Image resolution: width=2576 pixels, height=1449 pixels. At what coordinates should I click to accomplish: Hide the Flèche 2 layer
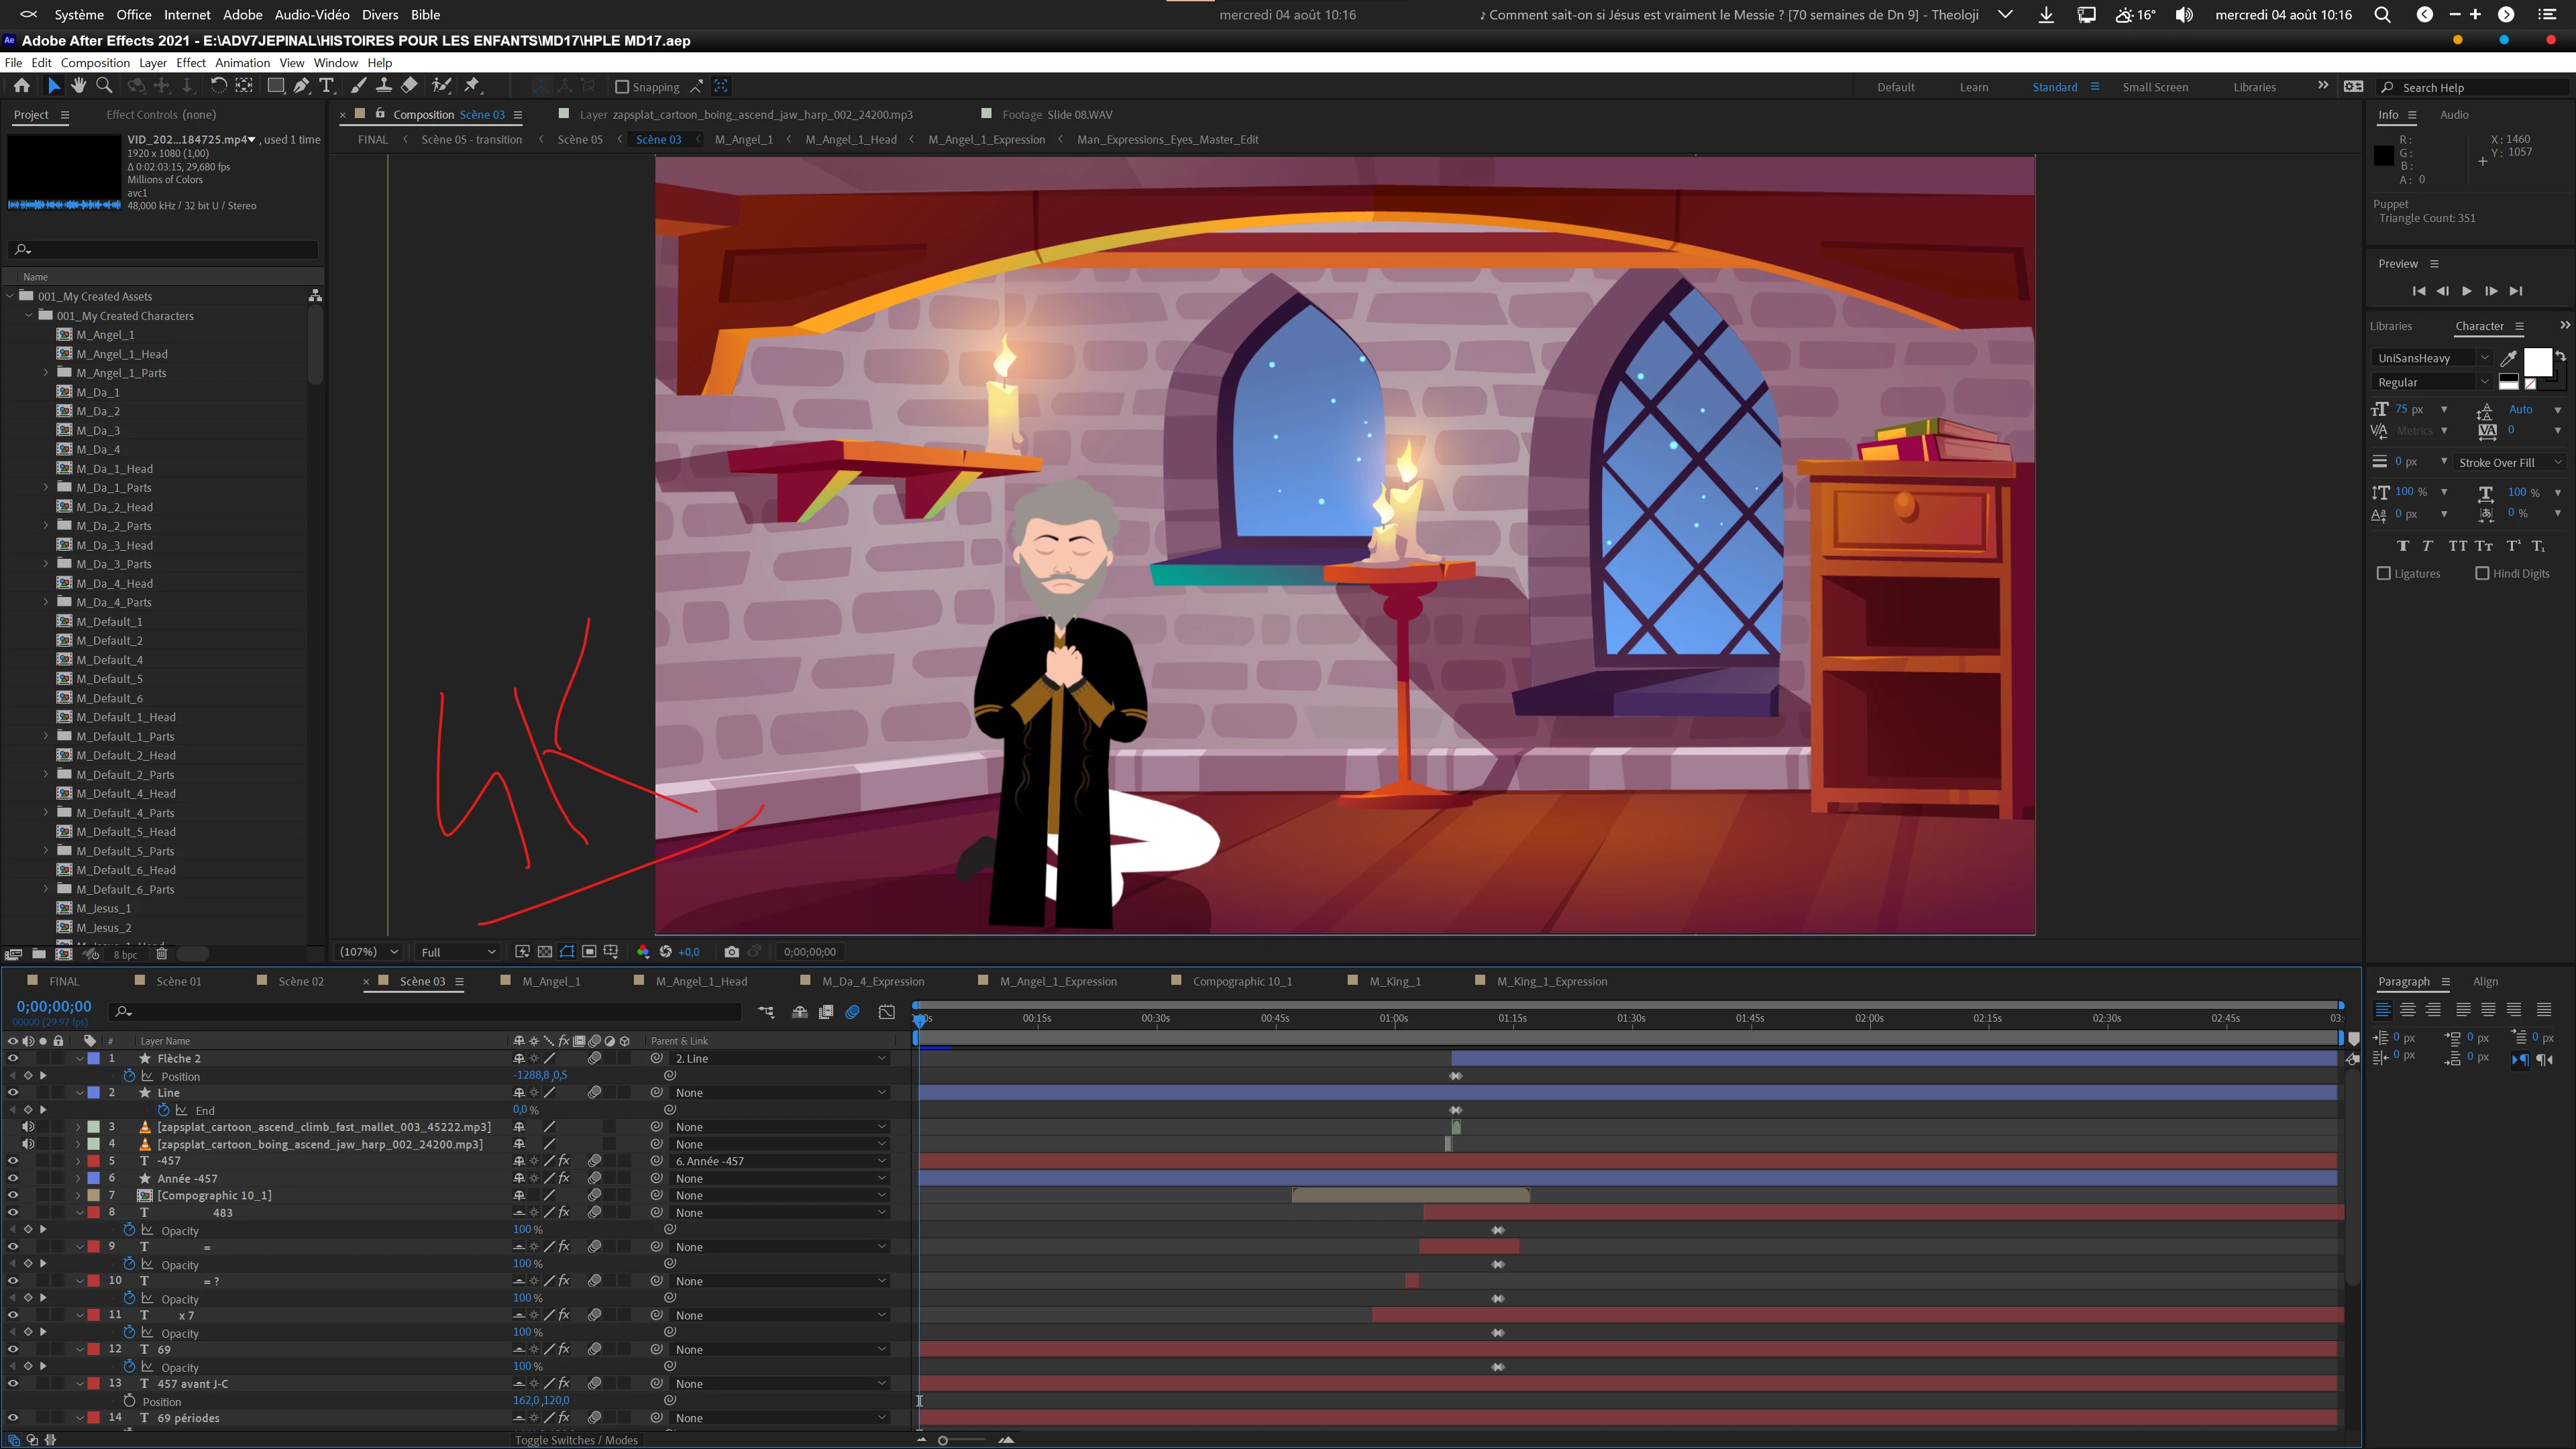coord(13,1058)
